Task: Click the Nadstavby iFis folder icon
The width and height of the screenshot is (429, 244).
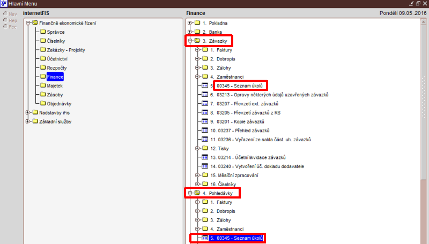Action: [x=35, y=112]
